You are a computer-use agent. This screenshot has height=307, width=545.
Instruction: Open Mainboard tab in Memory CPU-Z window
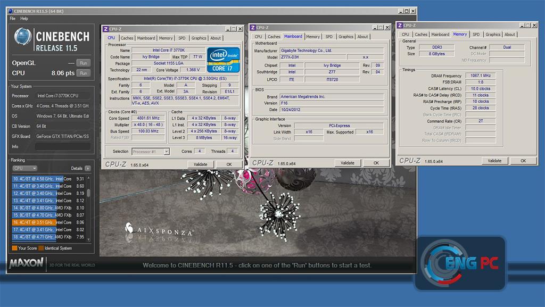[x=440, y=35]
